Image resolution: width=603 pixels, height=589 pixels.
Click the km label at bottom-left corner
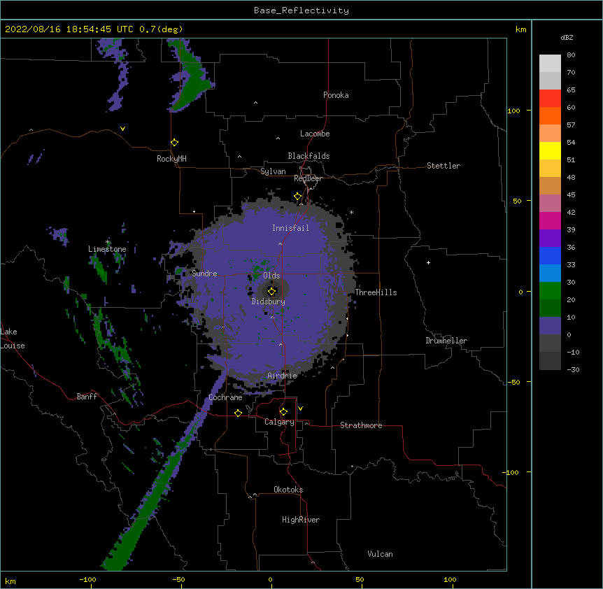[10, 581]
